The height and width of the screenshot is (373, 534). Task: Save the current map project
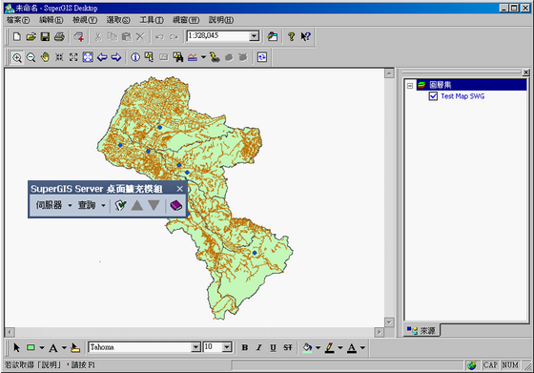click(45, 36)
